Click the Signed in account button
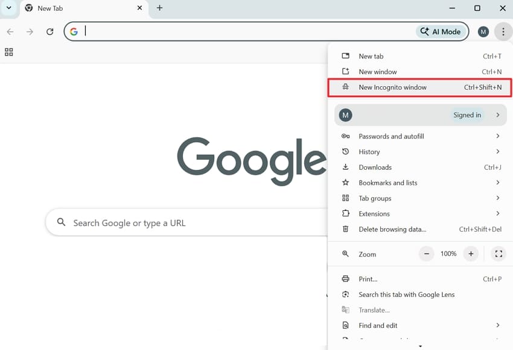 [x=420, y=114]
